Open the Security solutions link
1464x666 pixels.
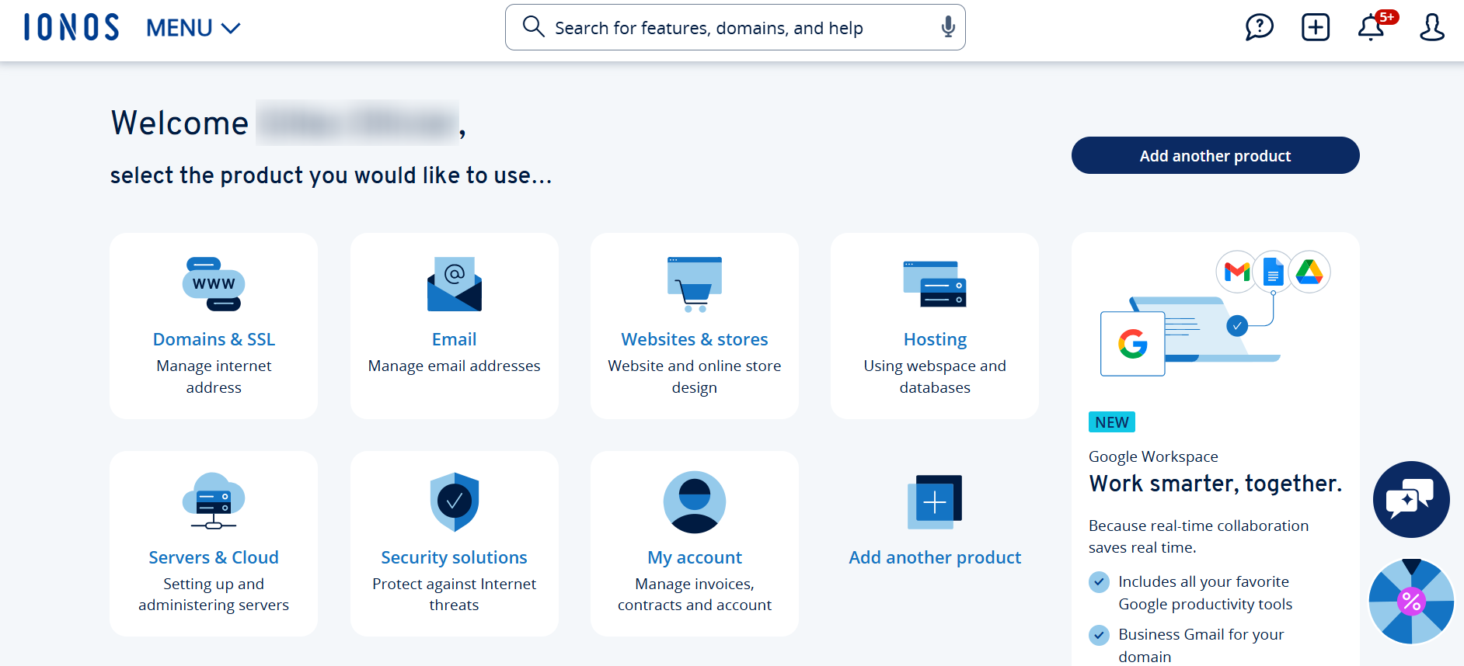455,557
